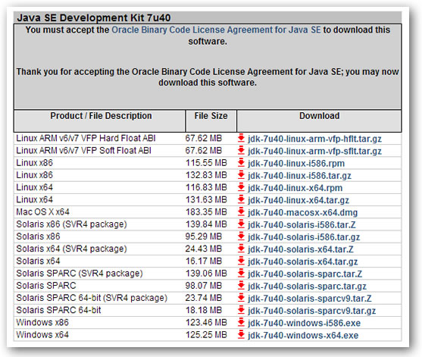Click download arrow icon for jdk-7u40-macosx-x64.dmg
Image resolution: width=422 pixels, height=357 pixels.
coord(241,212)
